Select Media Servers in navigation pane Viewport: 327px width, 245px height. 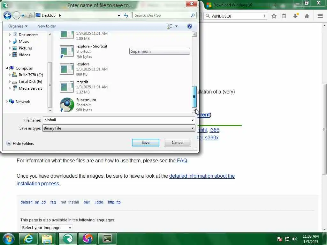click(30, 88)
